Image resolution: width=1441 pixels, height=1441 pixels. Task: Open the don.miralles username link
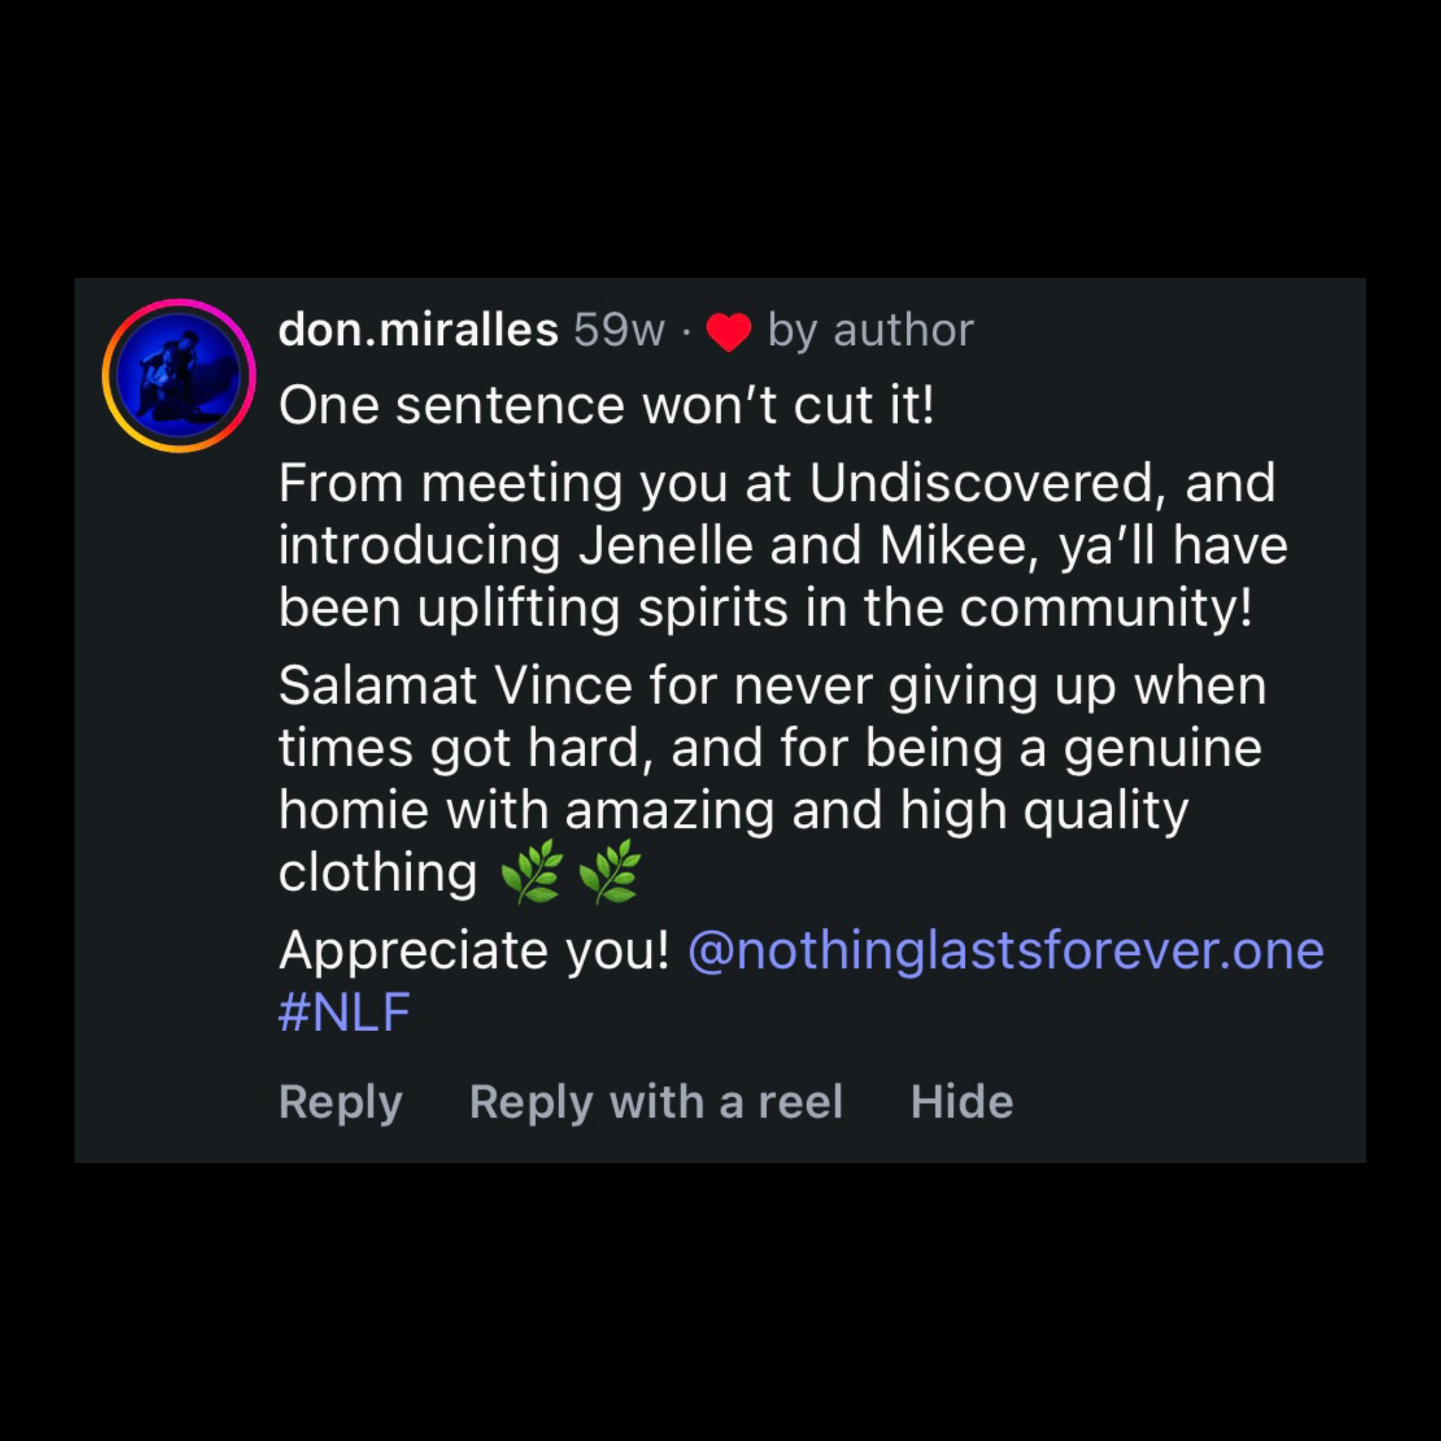418,330
